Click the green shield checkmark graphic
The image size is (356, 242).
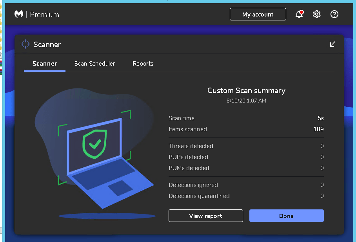pyautogui.click(x=94, y=143)
